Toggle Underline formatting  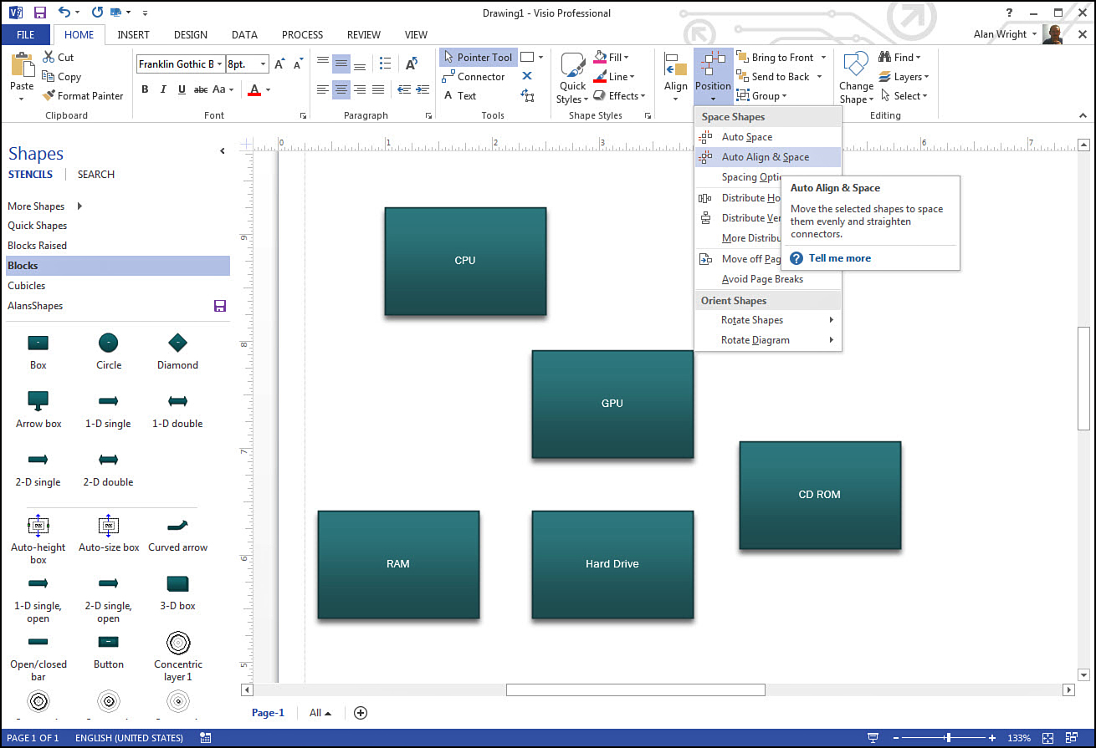click(x=182, y=89)
